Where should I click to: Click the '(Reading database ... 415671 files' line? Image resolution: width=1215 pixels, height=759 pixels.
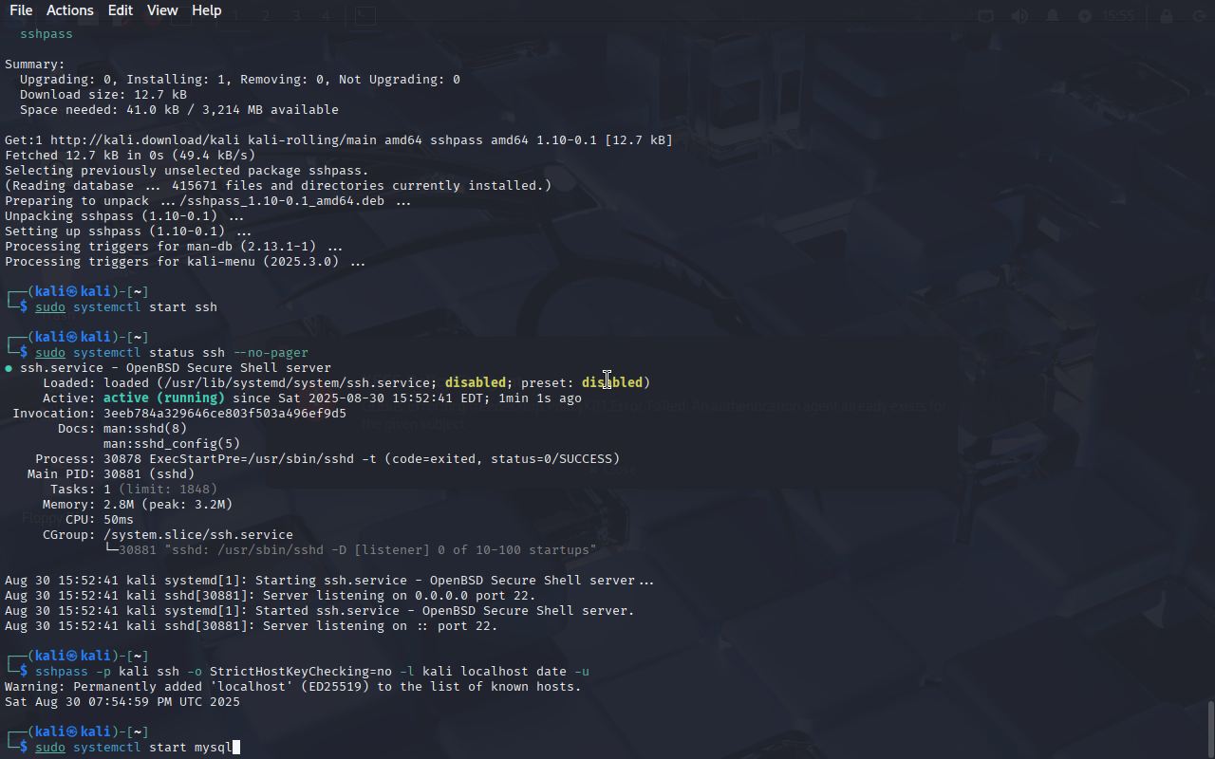(x=278, y=186)
